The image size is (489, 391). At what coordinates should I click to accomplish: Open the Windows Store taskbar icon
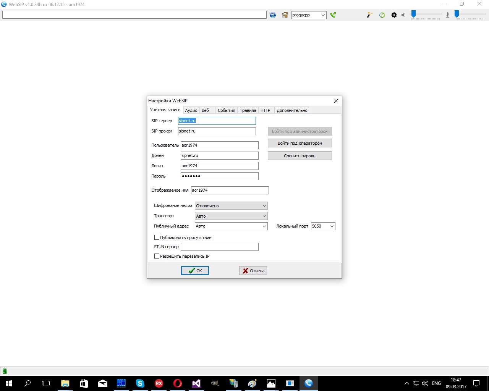point(84,383)
